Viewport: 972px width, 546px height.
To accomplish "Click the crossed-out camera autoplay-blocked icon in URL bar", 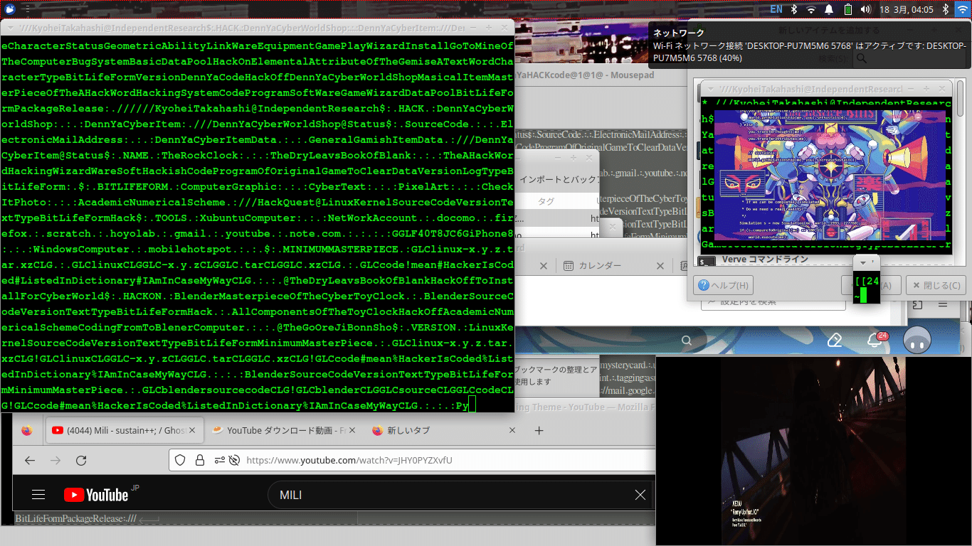I will (x=235, y=460).
